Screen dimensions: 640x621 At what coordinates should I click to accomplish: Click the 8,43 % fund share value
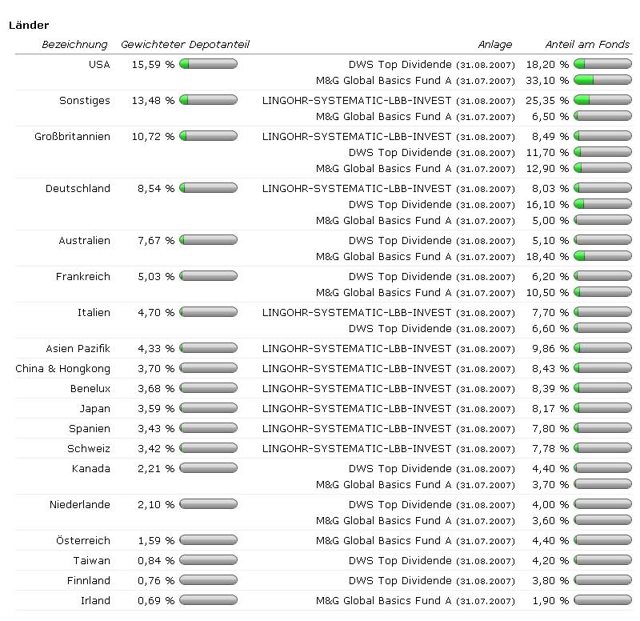(550, 369)
